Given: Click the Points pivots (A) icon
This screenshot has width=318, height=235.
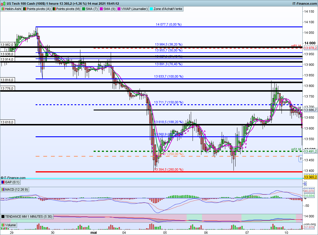Looking at the screenshot, I should click(25, 9).
